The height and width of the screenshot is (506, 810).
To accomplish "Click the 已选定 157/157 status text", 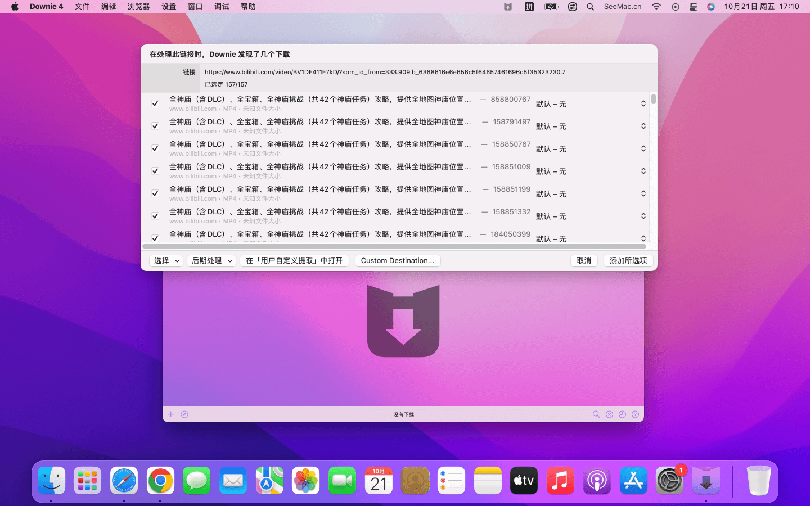I will click(x=226, y=84).
